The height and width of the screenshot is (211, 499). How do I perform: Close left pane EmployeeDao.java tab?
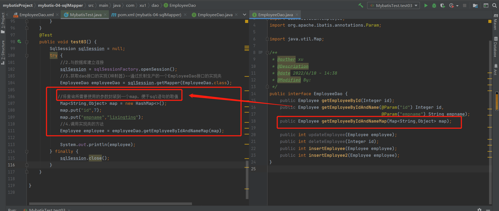(x=236, y=15)
